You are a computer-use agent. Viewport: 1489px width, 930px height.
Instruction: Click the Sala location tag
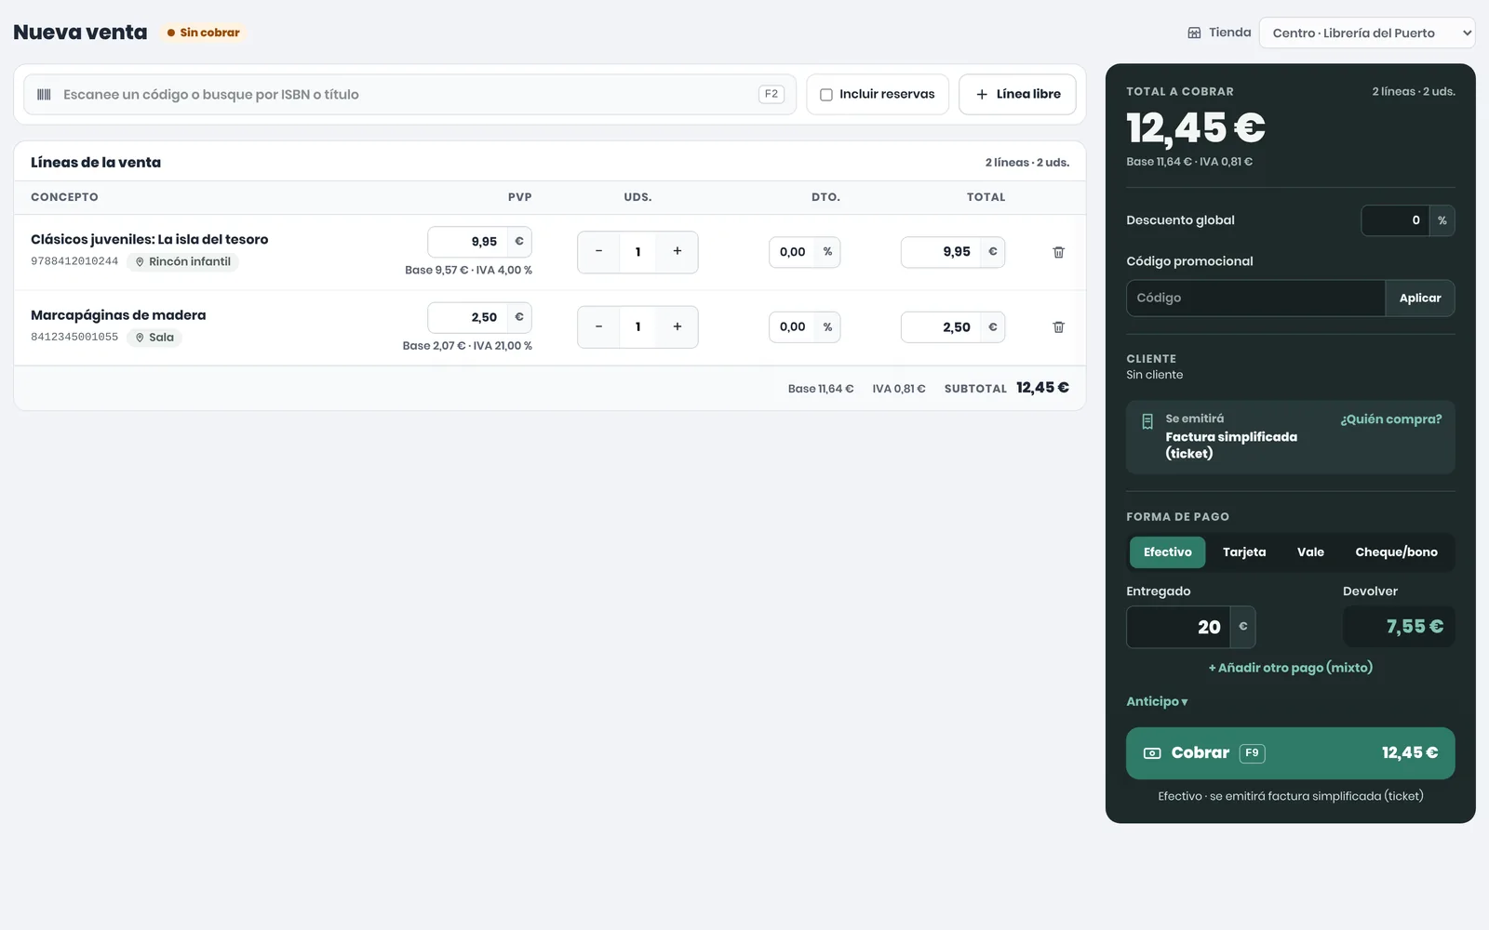pos(154,338)
